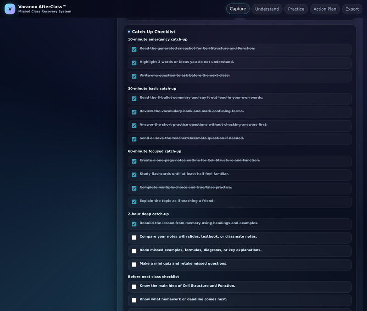Check 'Know the main idea of Cell Structure' checkbox
This screenshot has height=311, width=367.
pos(134,287)
